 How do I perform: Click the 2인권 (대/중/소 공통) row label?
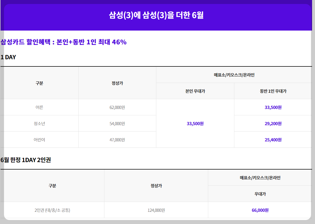click(x=52, y=210)
